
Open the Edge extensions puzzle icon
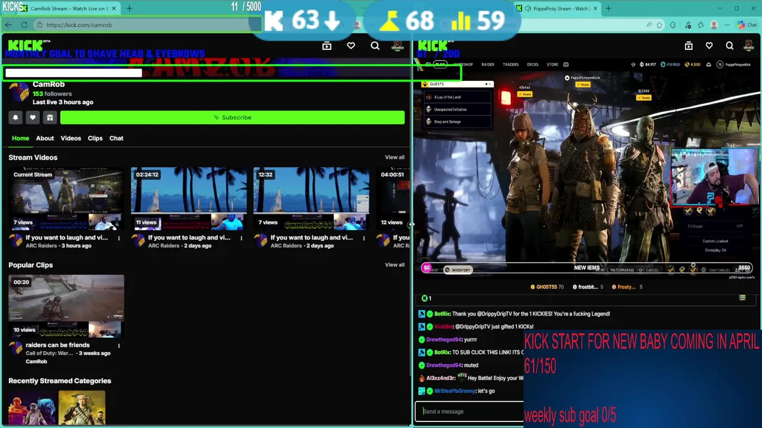pyautogui.click(x=673, y=25)
